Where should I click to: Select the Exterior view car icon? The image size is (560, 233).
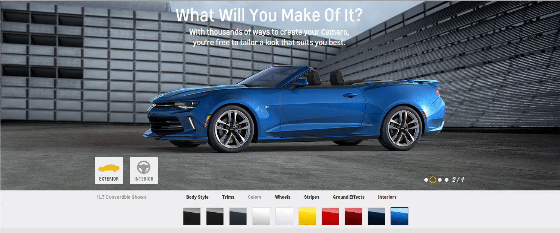[109, 170]
